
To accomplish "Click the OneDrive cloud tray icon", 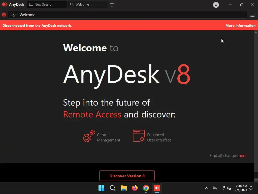I will point(215,188).
